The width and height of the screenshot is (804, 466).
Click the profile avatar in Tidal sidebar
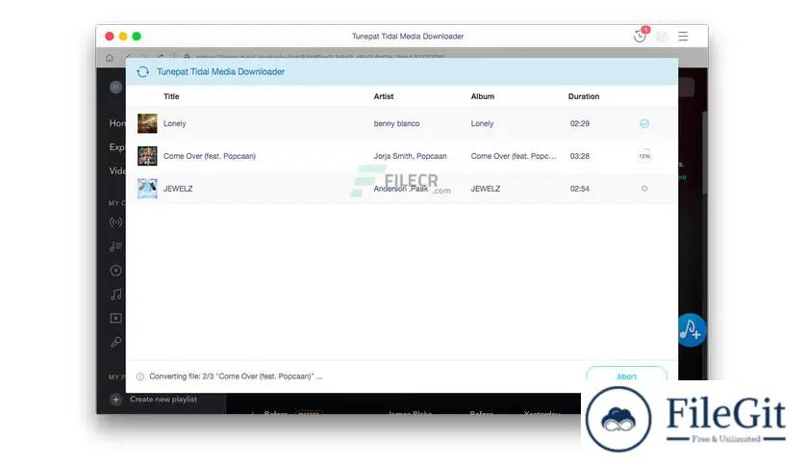[x=115, y=88]
